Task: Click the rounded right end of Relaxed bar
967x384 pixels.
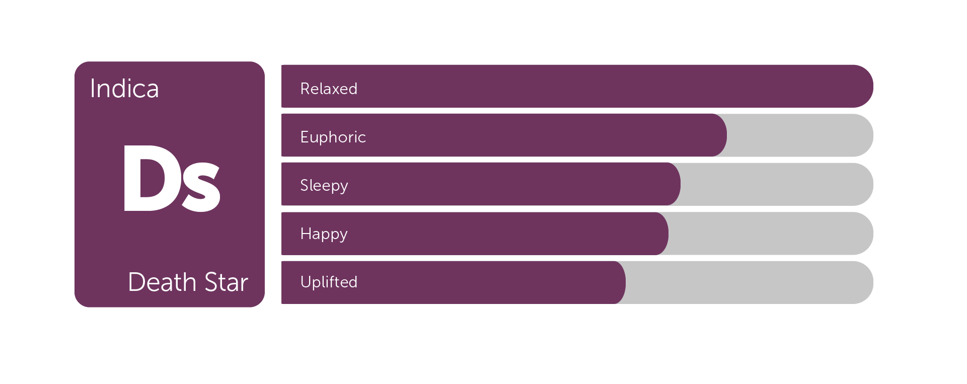Action: (x=862, y=86)
